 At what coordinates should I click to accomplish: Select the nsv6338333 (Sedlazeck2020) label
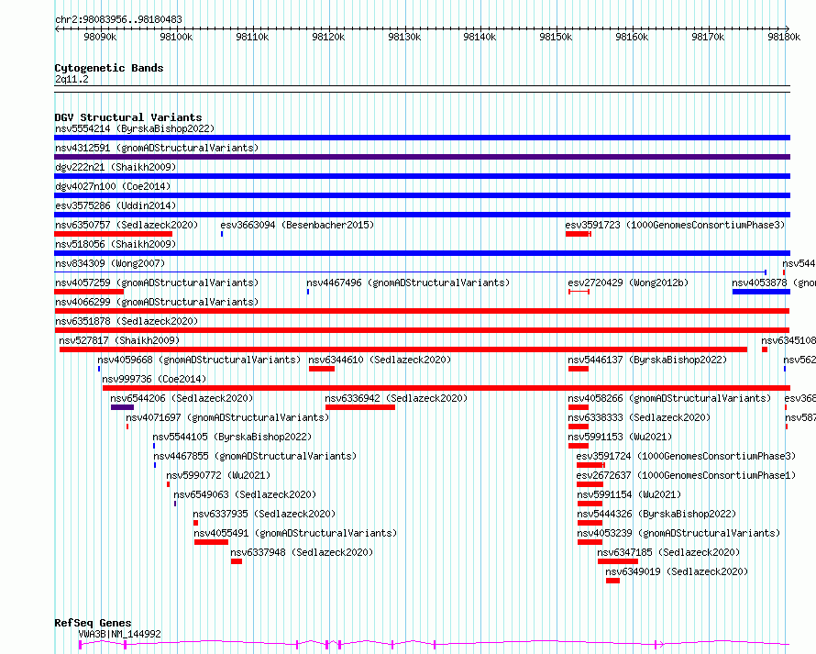[x=639, y=417]
